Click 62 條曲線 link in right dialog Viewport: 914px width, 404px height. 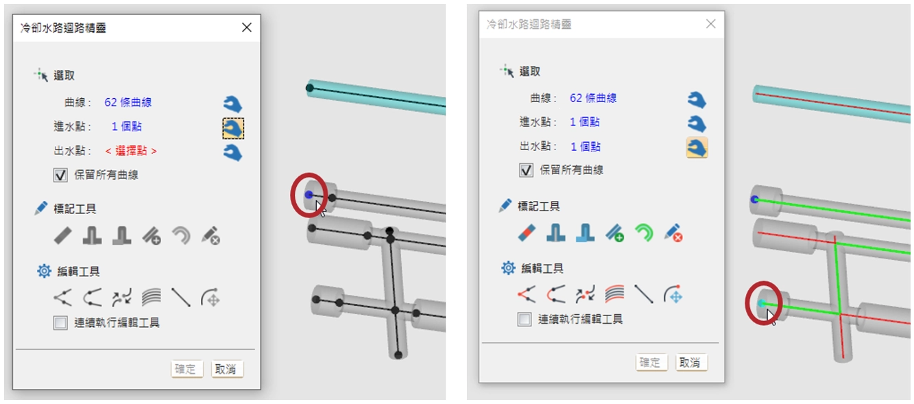(x=593, y=98)
